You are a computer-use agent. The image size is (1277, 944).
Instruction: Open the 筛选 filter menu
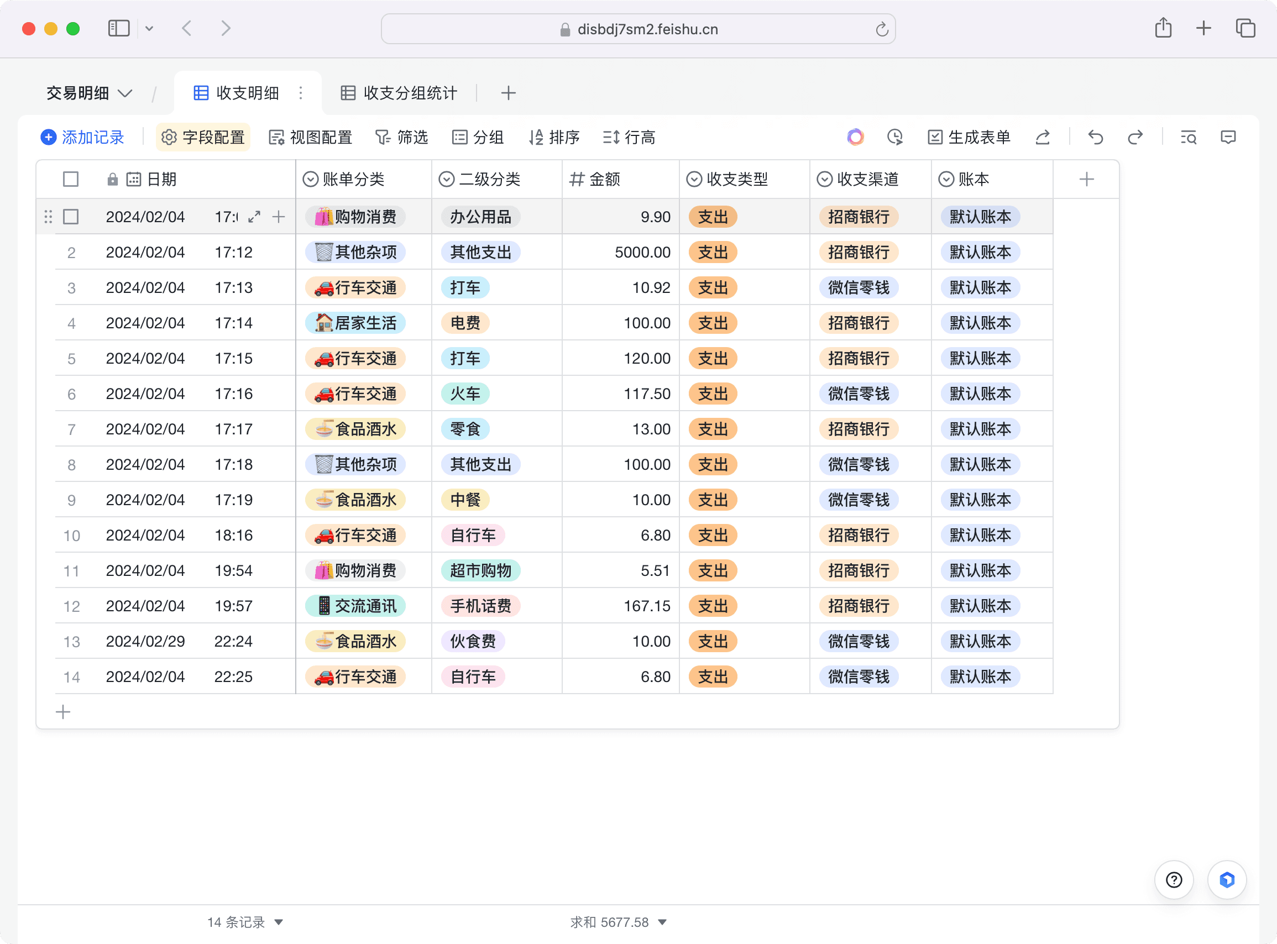[401, 137]
